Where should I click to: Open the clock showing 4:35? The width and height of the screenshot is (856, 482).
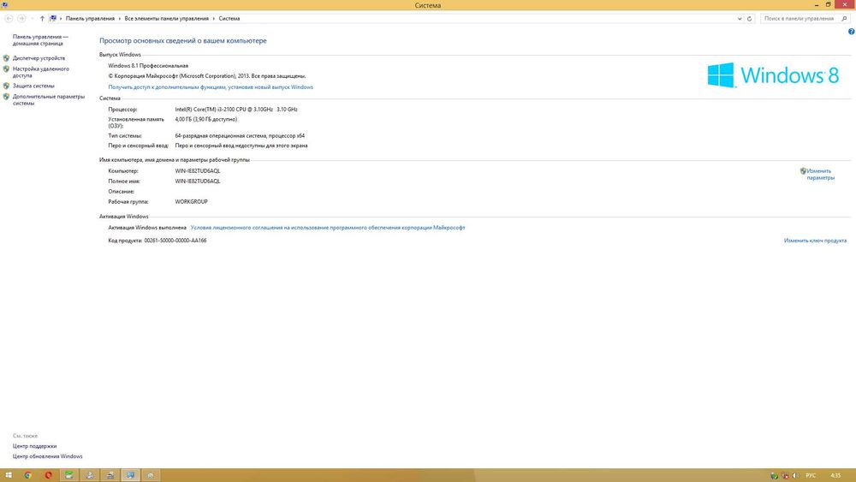[x=835, y=475]
